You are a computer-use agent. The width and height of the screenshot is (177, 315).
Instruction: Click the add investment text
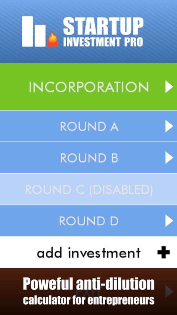click(x=88, y=252)
